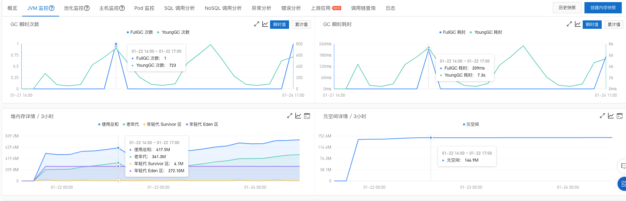
Task: Select 瞬时值 in GC 瞬时次数 panel
Action: pos(280,25)
